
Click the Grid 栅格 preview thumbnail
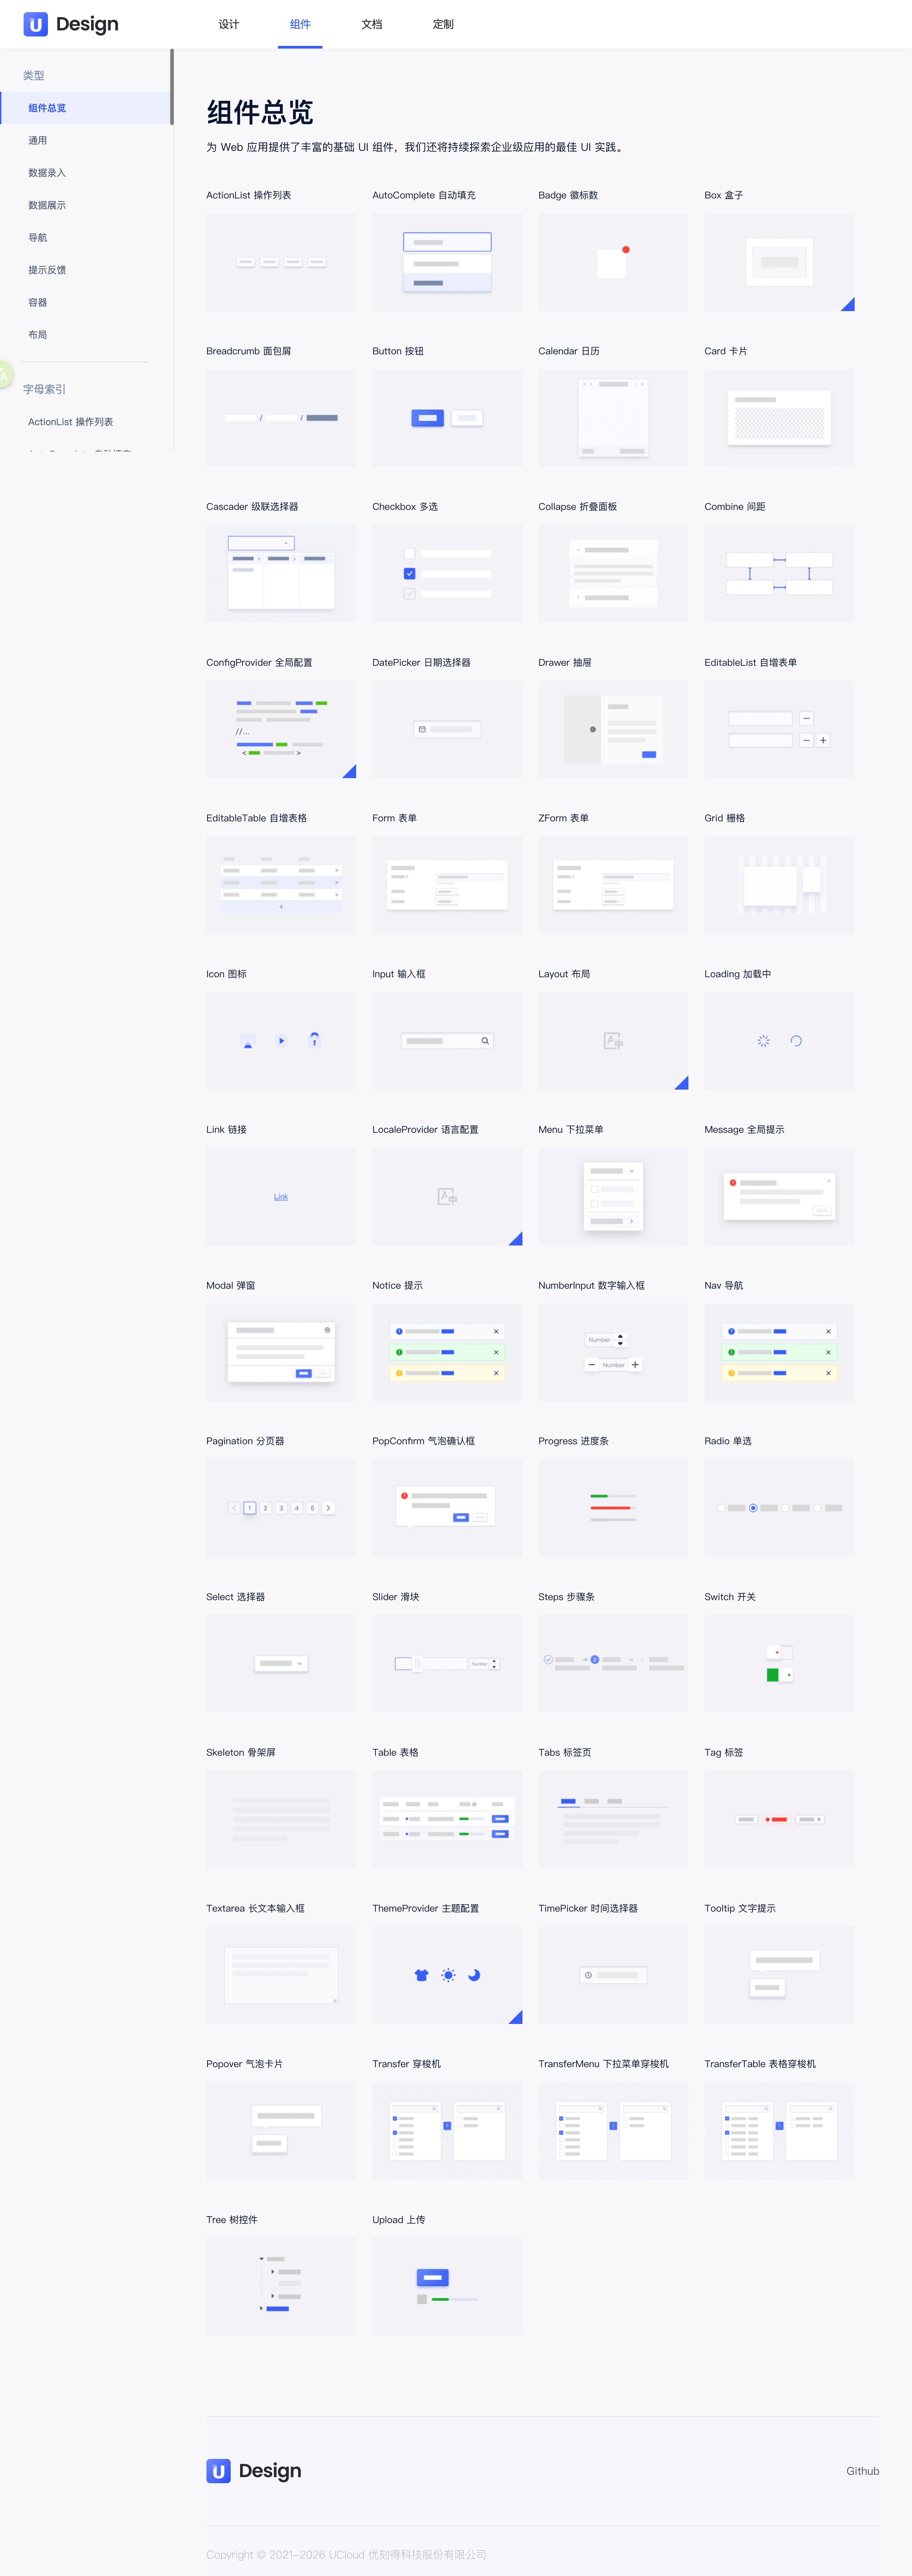[779, 885]
